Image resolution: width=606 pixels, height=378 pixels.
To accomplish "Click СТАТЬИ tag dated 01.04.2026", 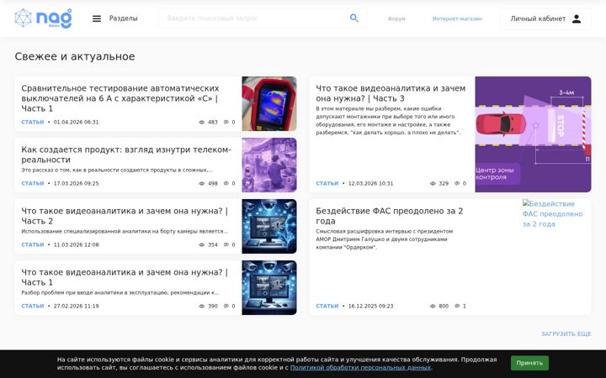I will [33, 122].
